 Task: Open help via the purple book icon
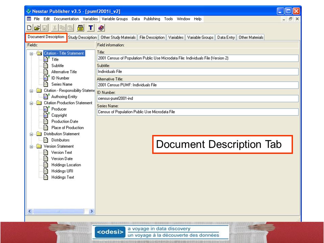coord(101,28)
